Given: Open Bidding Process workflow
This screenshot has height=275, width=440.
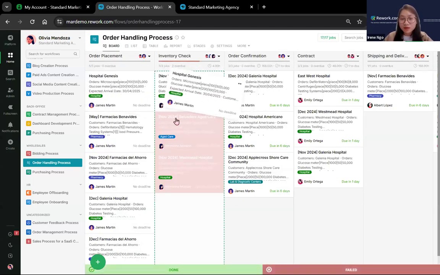Looking at the screenshot, I should coord(45,154).
